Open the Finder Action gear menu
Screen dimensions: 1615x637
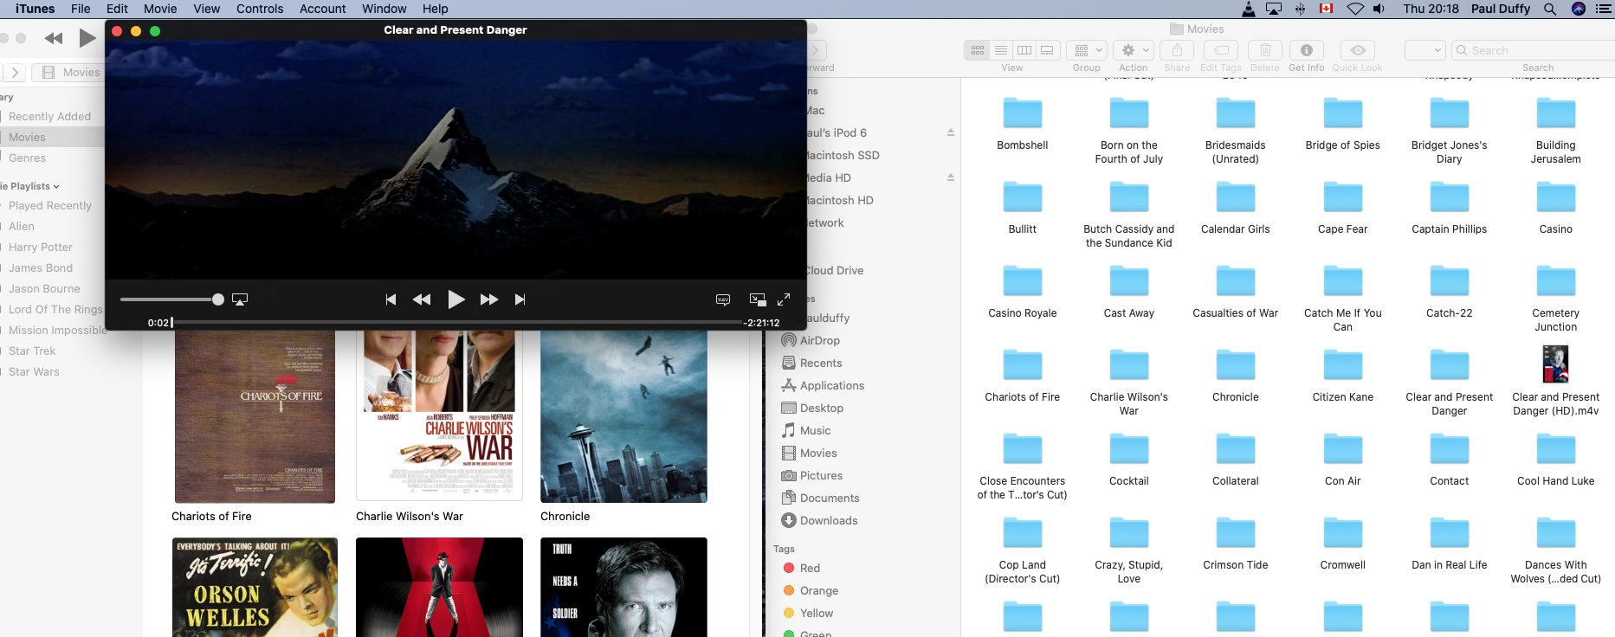tap(1135, 50)
